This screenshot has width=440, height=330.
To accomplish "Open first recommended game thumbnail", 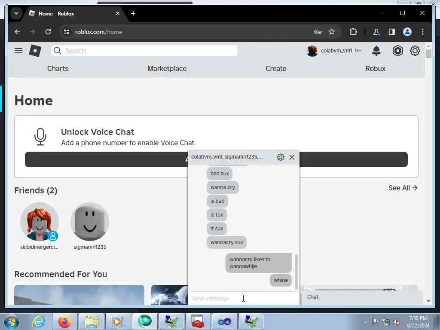I will tap(79, 295).
